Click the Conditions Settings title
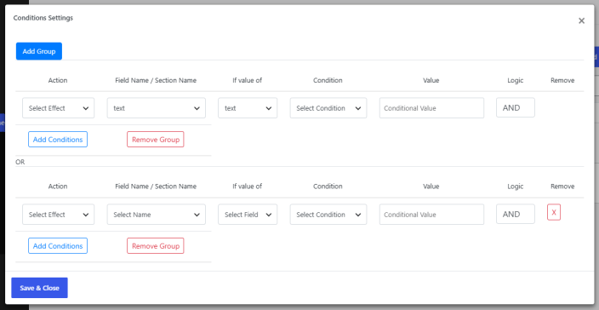The width and height of the screenshot is (599, 310). pos(43,18)
